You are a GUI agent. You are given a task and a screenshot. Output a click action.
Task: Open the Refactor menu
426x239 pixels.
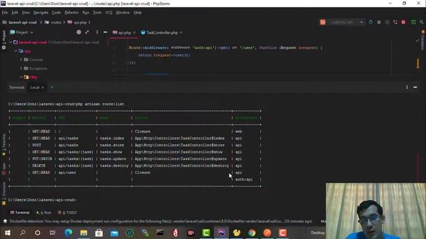pyautogui.click(x=71, y=13)
